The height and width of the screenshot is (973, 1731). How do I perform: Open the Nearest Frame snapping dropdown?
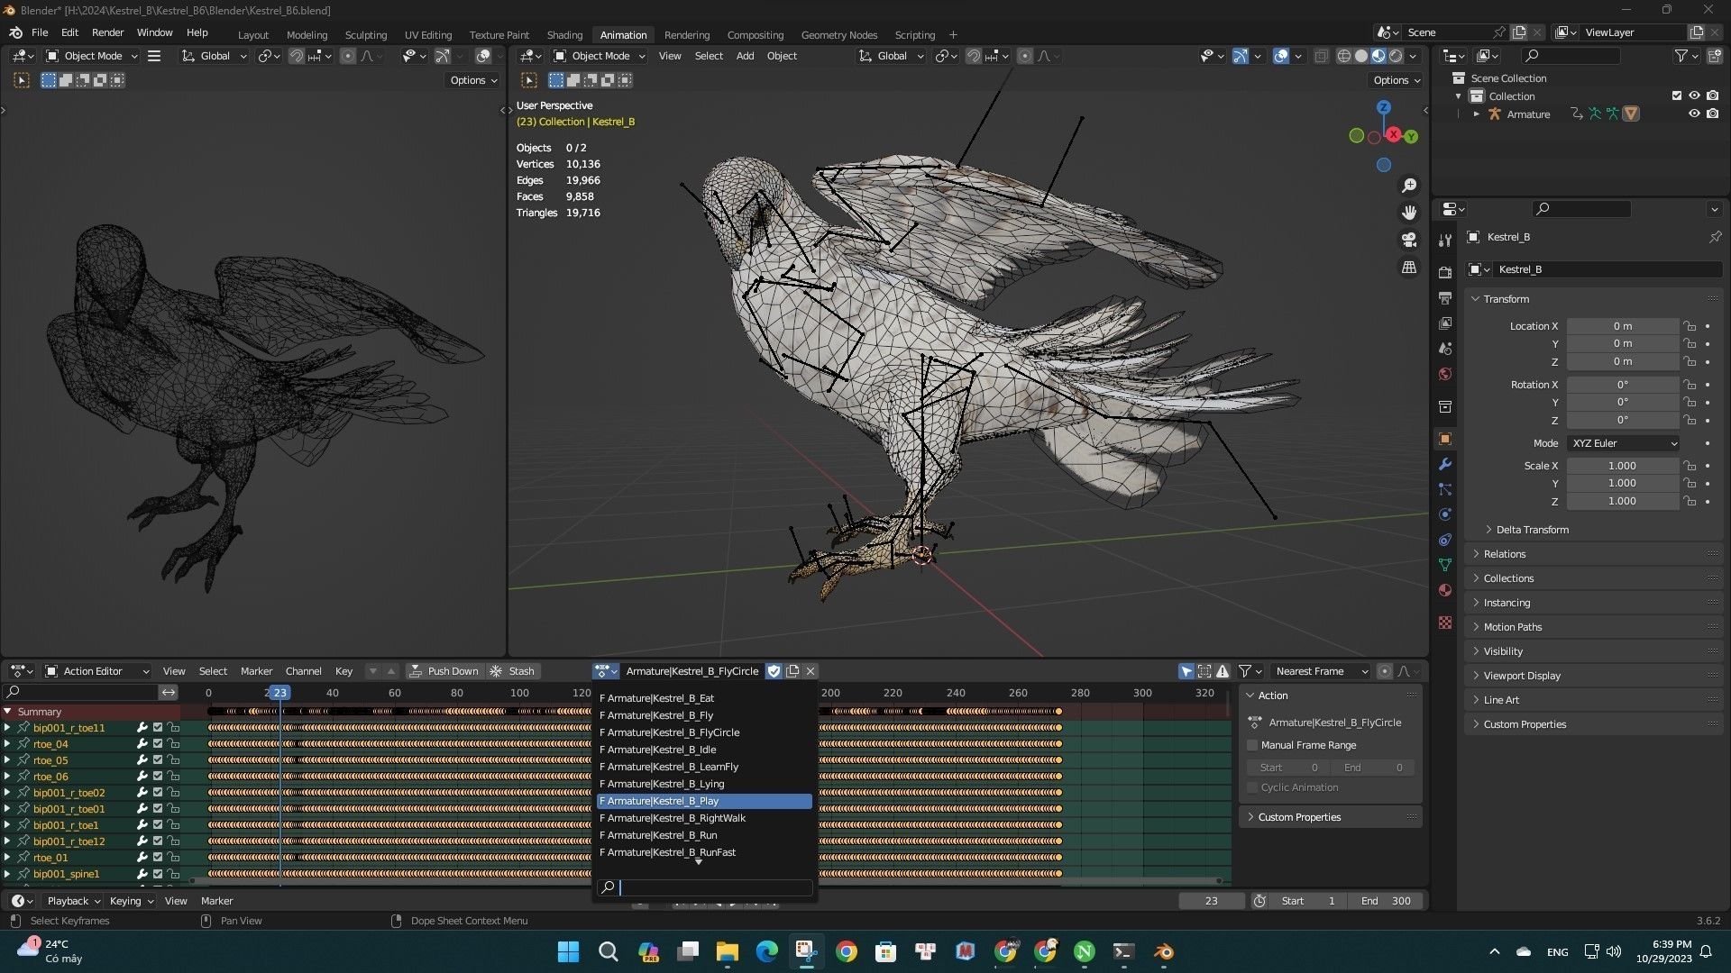click(x=1320, y=671)
